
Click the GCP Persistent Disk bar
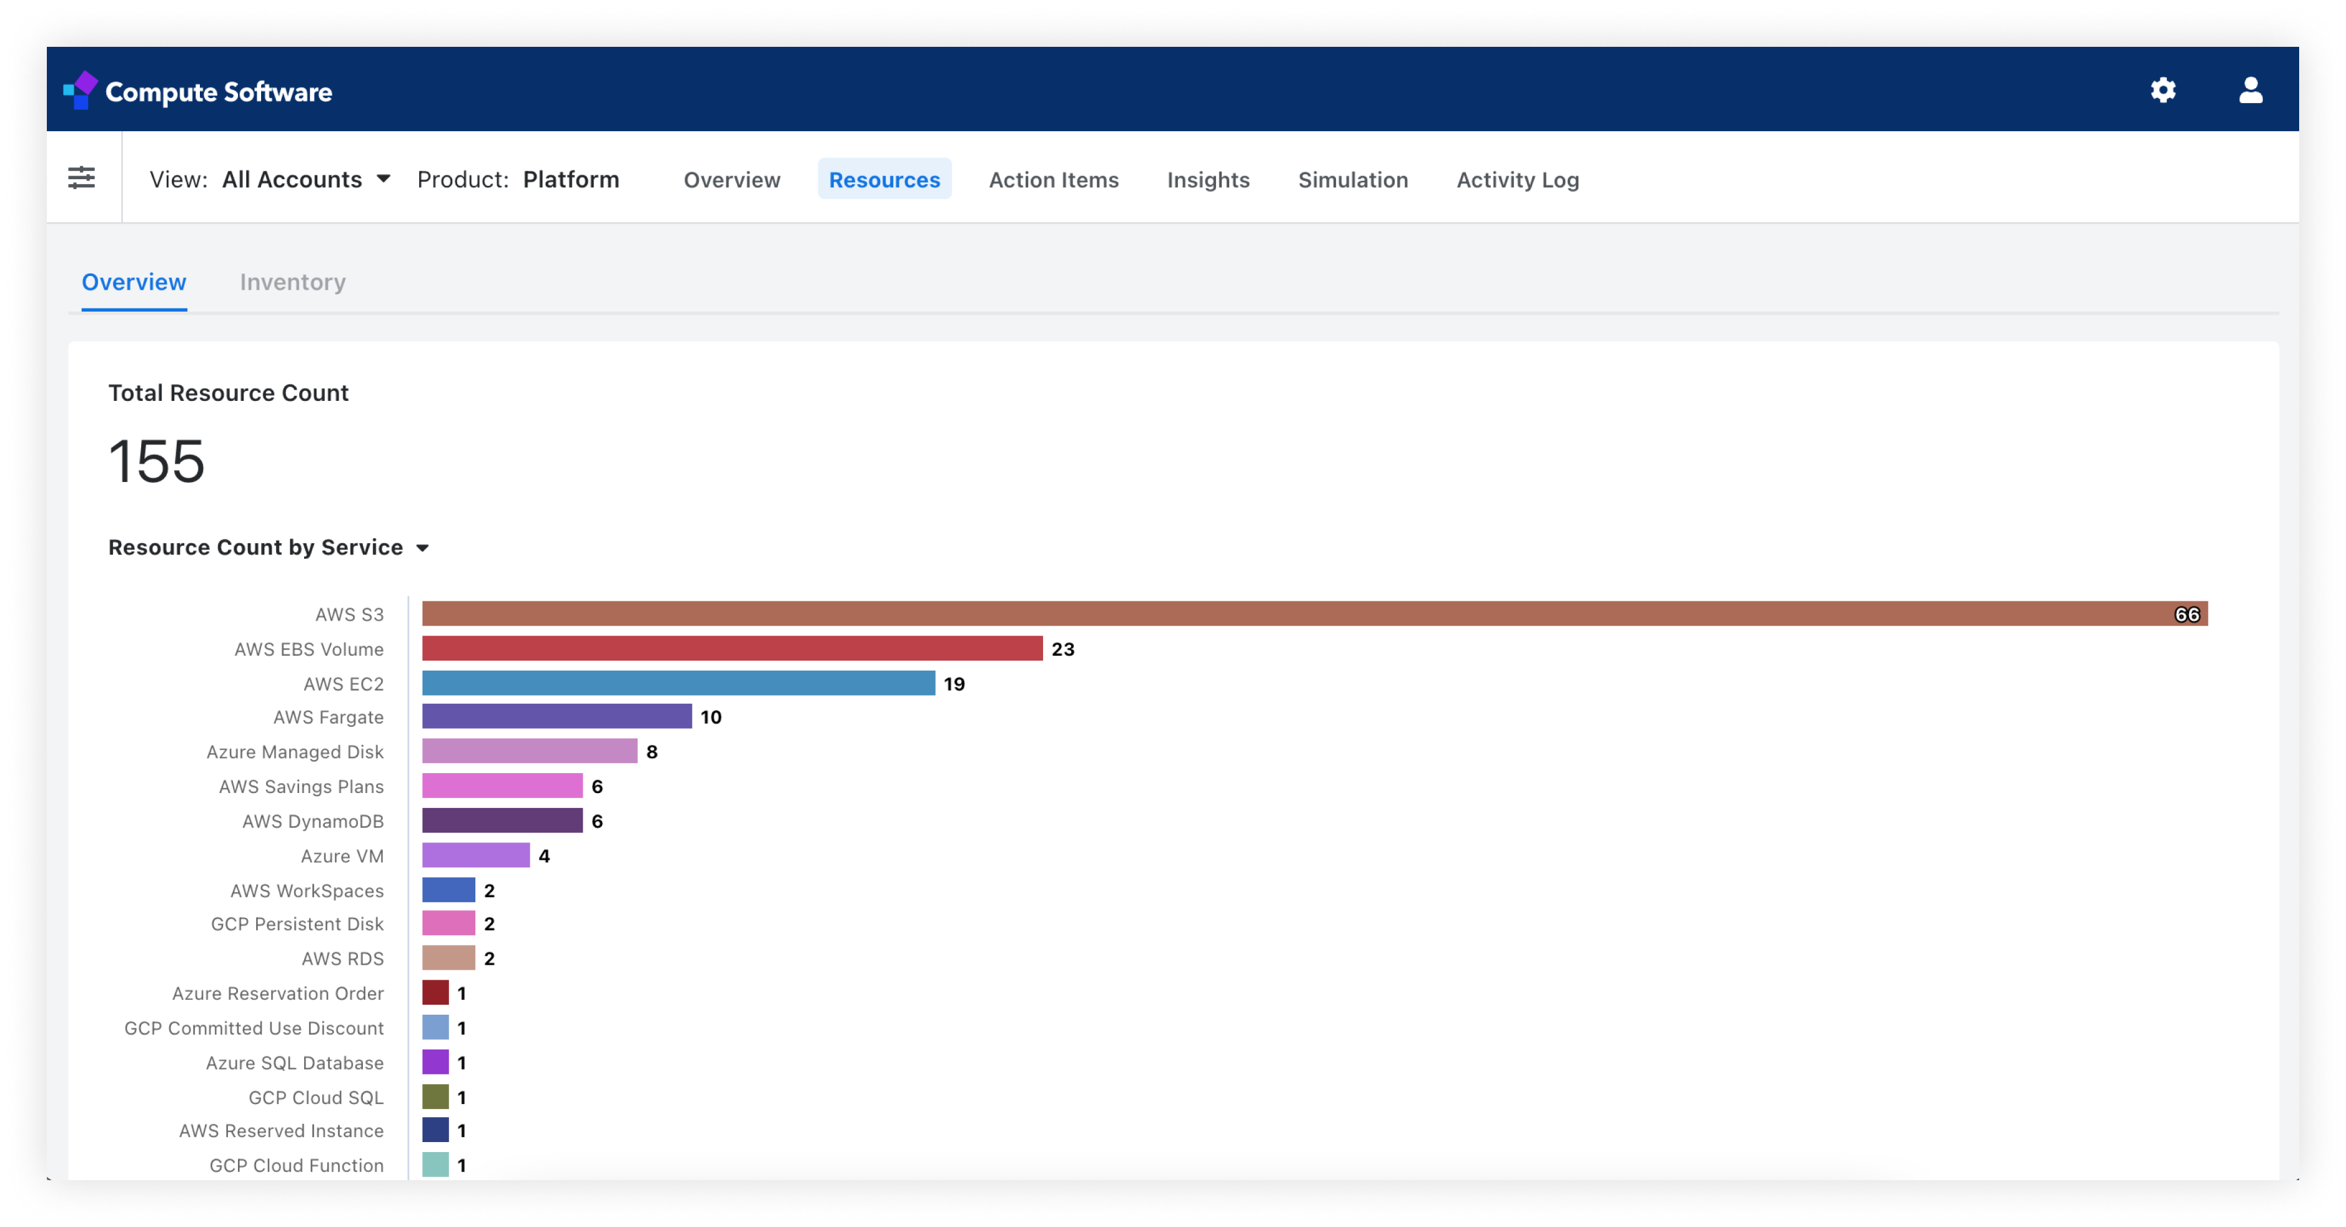(x=448, y=923)
